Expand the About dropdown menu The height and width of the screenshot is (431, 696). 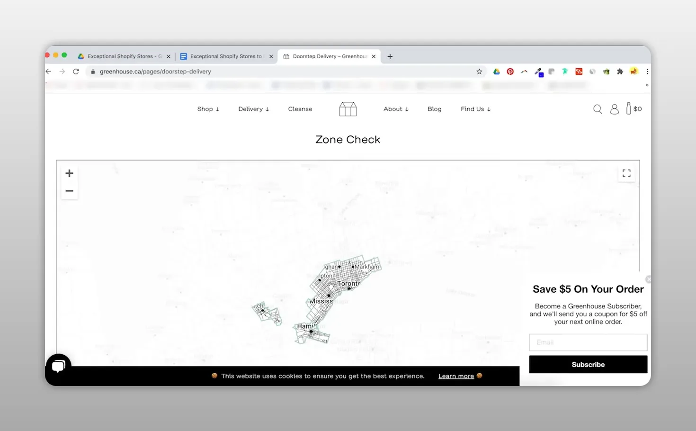pyautogui.click(x=396, y=109)
